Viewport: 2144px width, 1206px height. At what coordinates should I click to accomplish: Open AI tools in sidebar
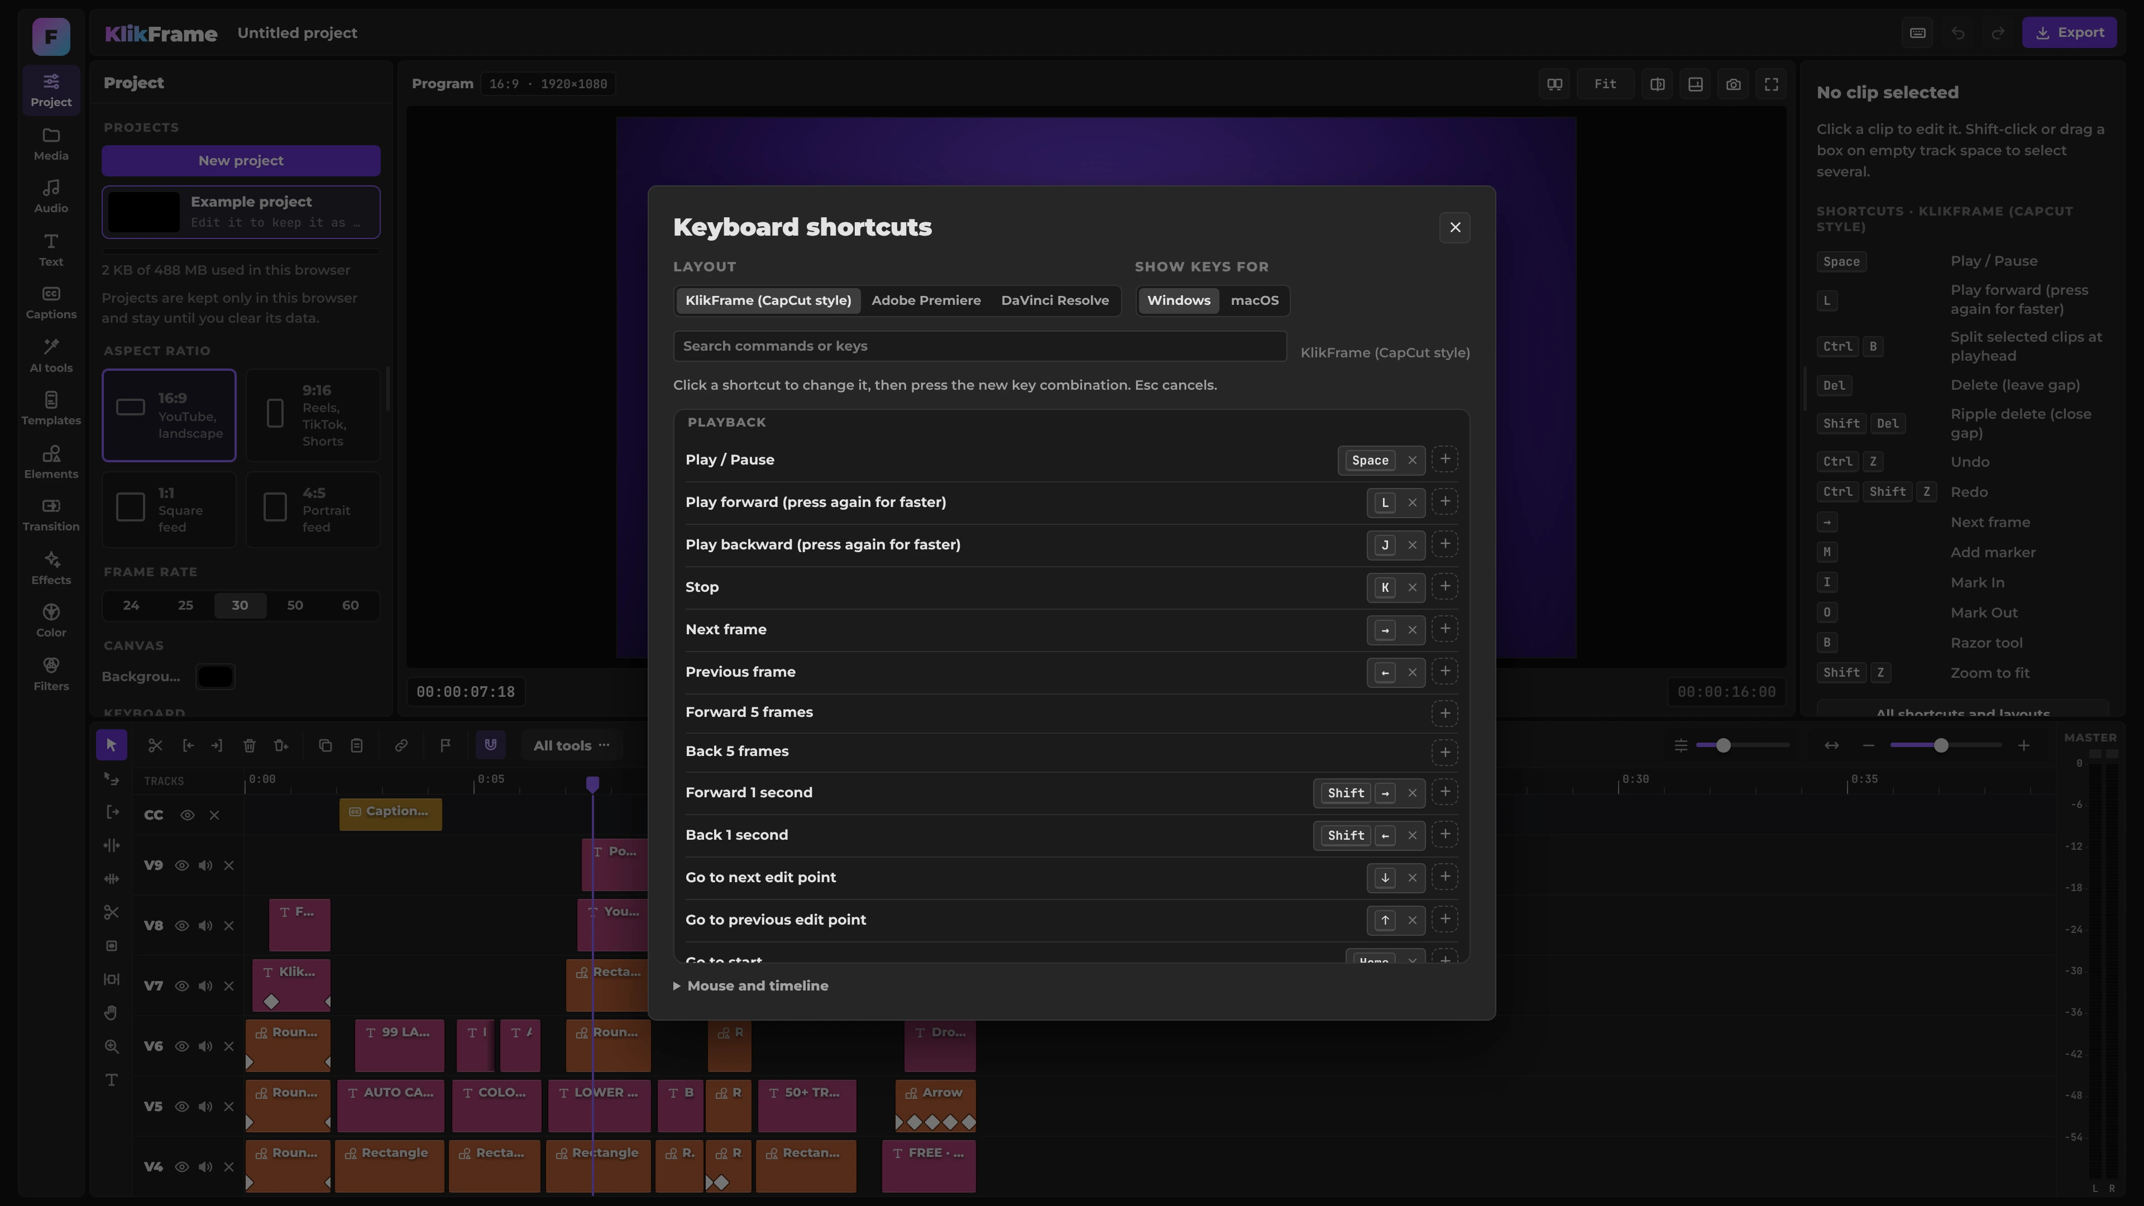point(51,356)
